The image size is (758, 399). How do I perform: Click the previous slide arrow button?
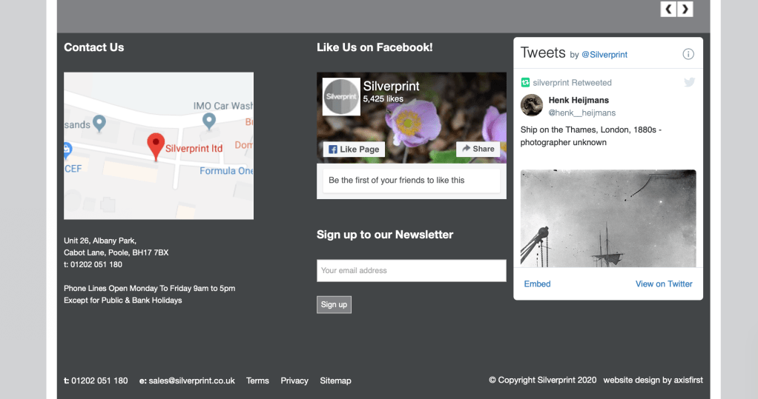(x=669, y=9)
